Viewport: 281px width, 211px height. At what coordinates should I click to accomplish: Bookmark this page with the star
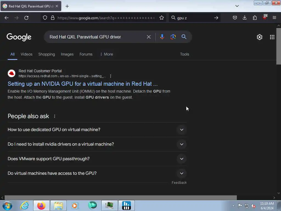[161, 18]
